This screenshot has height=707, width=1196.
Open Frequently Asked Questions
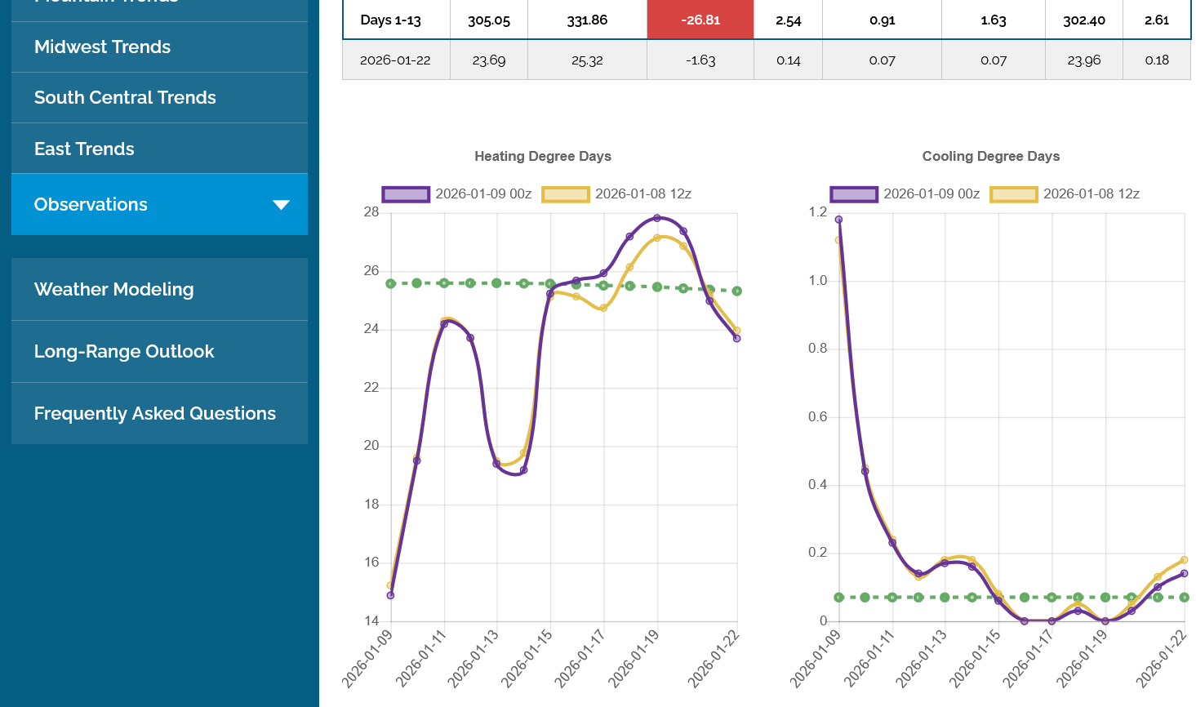coord(155,414)
